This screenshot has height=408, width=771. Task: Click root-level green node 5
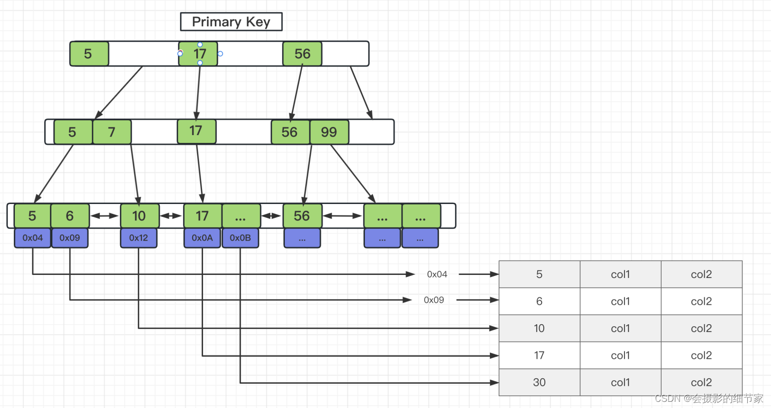point(89,53)
